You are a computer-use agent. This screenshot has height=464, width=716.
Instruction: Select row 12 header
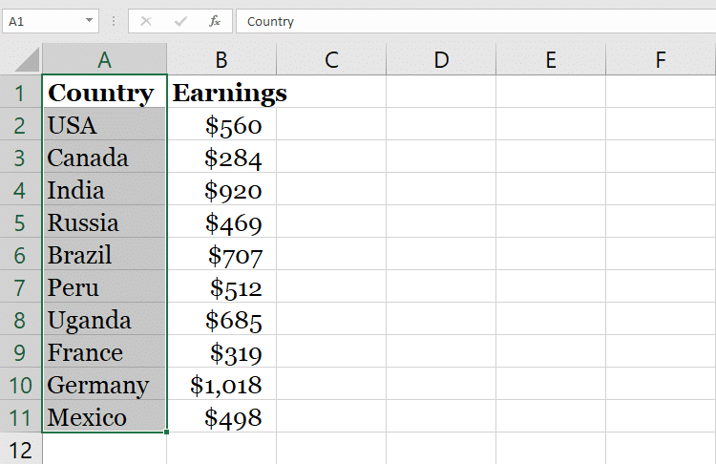20,449
